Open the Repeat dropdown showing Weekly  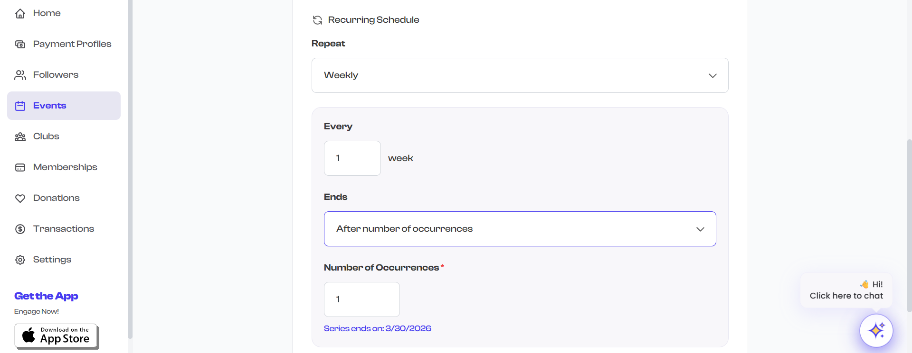tap(520, 75)
